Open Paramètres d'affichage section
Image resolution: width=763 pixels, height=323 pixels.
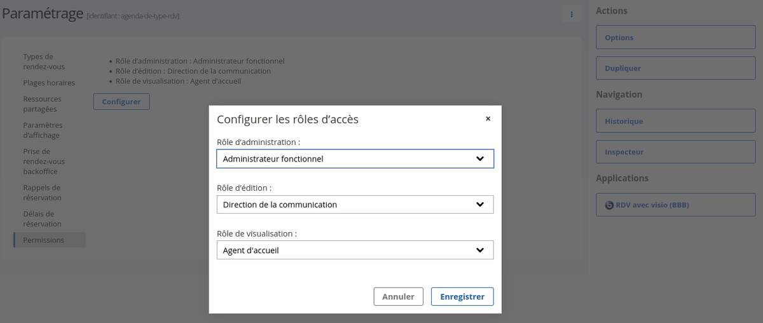pos(43,130)
